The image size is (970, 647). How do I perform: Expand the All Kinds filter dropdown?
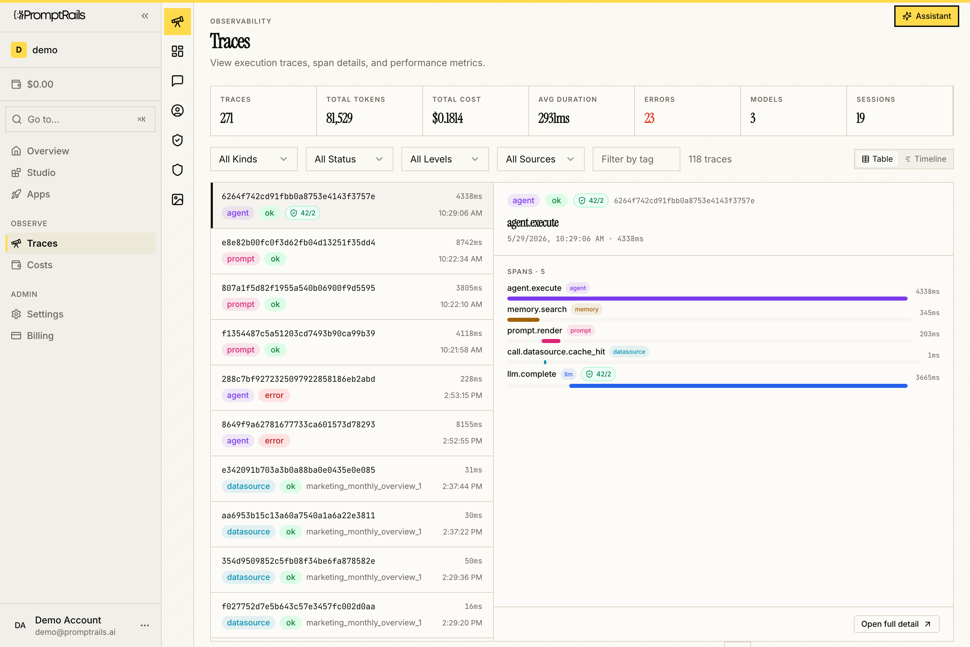(254, 159)
